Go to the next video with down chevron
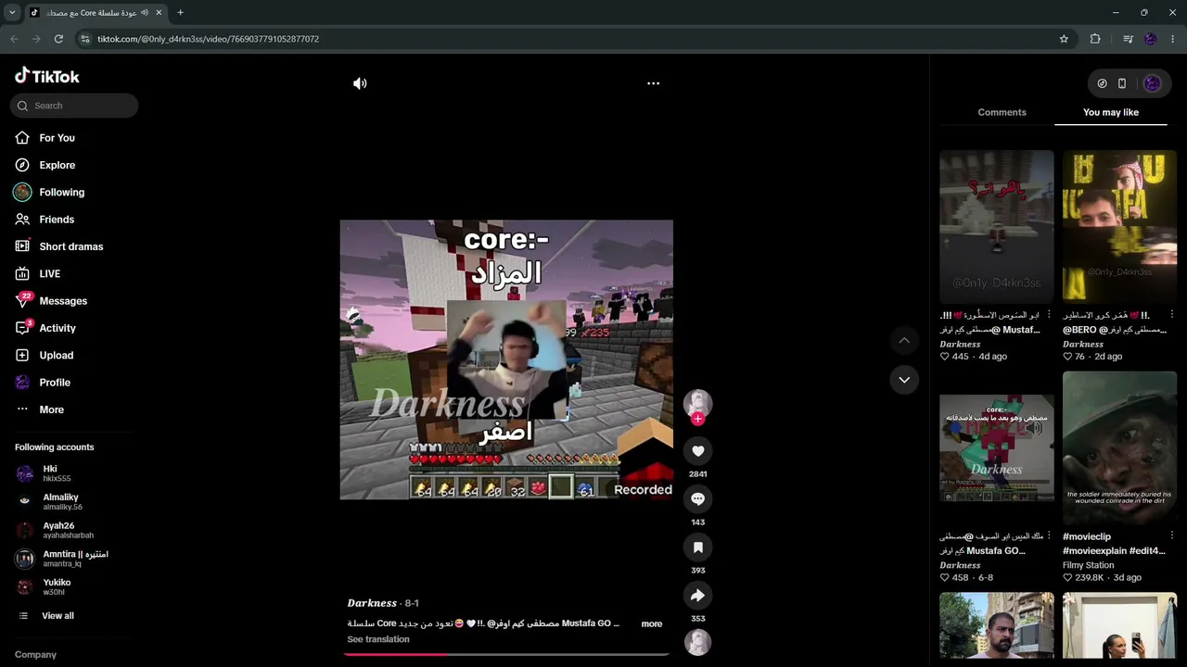1187x667 pixels. coord(904,380)
